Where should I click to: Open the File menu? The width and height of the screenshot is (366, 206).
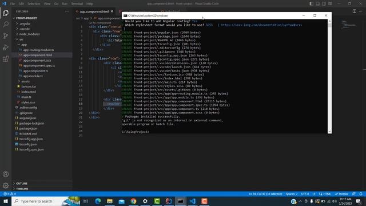(x=13, y=4)
